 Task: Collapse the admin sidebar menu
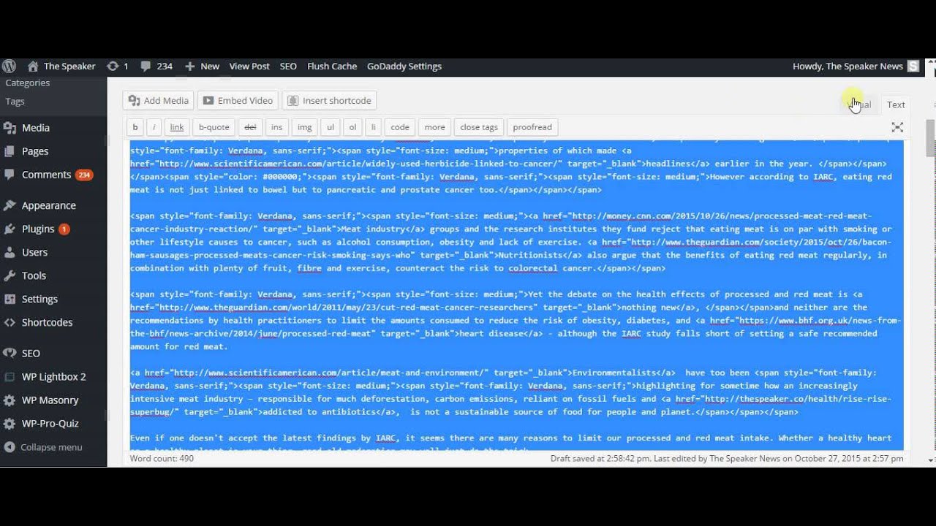click(x=43, y=447)
